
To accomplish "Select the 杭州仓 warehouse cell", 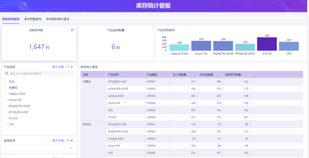I will tap(93, 139).
